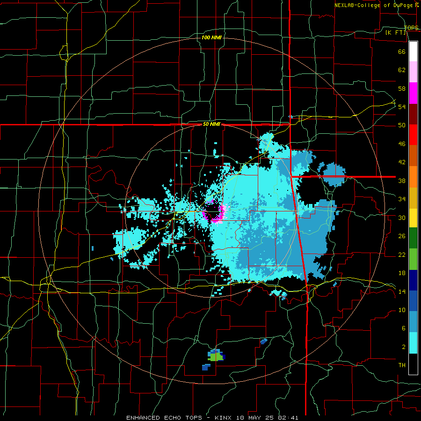Select the dark green legend band

click(x=413, y=238)
